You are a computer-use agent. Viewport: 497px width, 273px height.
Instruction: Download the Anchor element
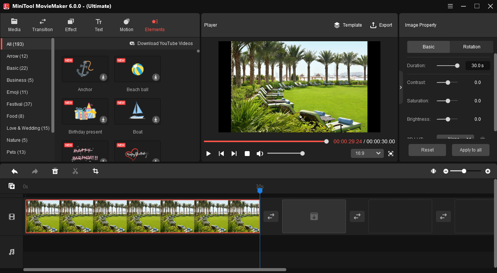click(103, 77)
